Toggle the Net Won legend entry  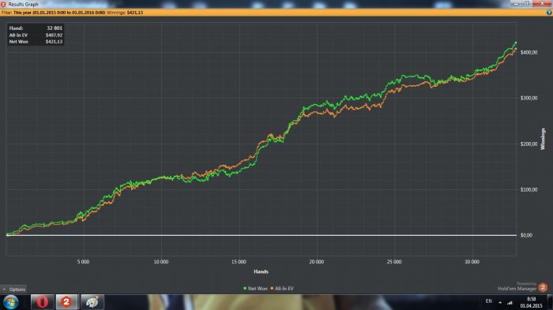(255, 288)
